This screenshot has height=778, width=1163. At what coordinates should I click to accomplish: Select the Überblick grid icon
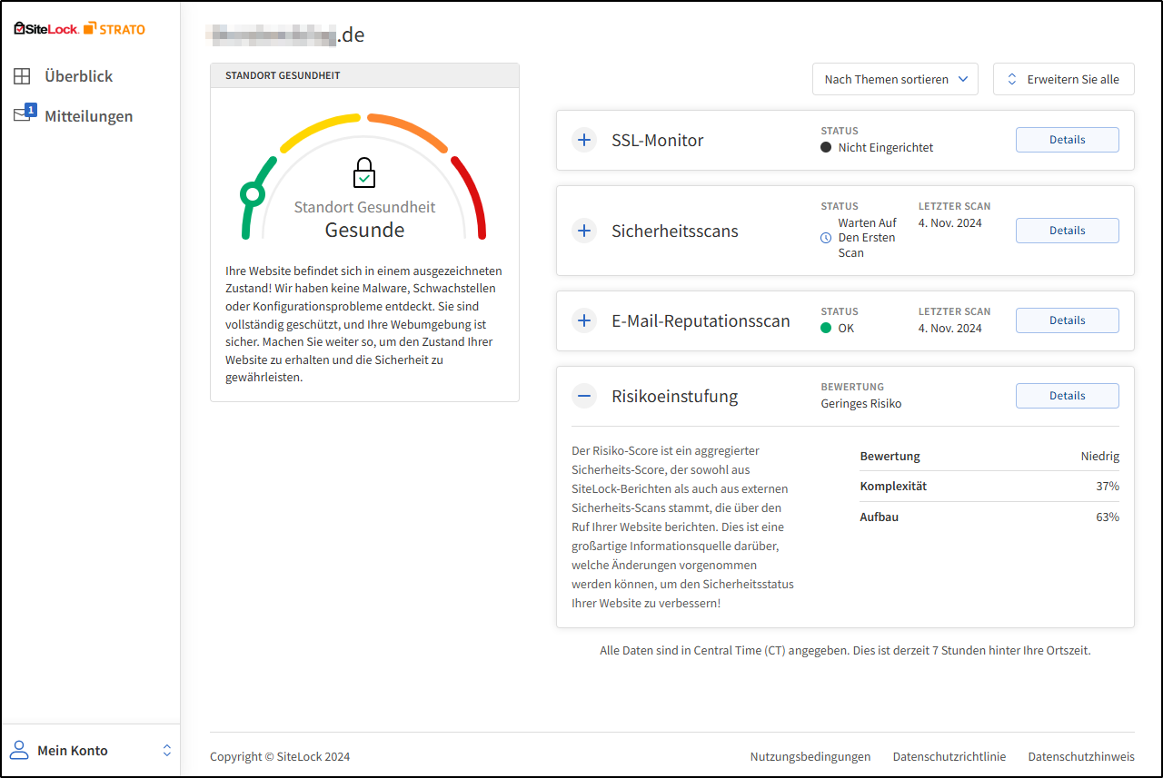click(21, 76)
